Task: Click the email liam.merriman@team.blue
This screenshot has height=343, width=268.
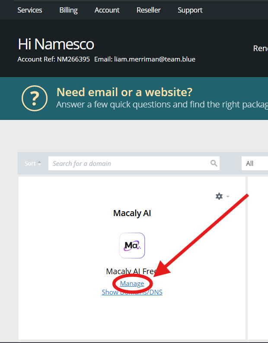Action: [155, 59]
